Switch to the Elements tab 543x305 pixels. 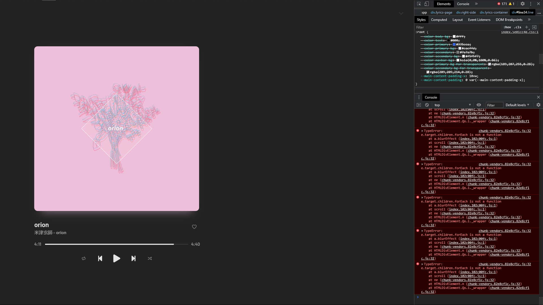click(443, 4)
